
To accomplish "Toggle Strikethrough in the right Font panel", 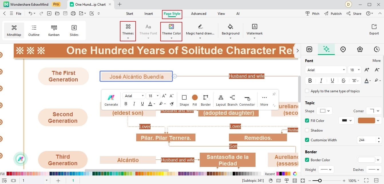I will tap(343, 81).
